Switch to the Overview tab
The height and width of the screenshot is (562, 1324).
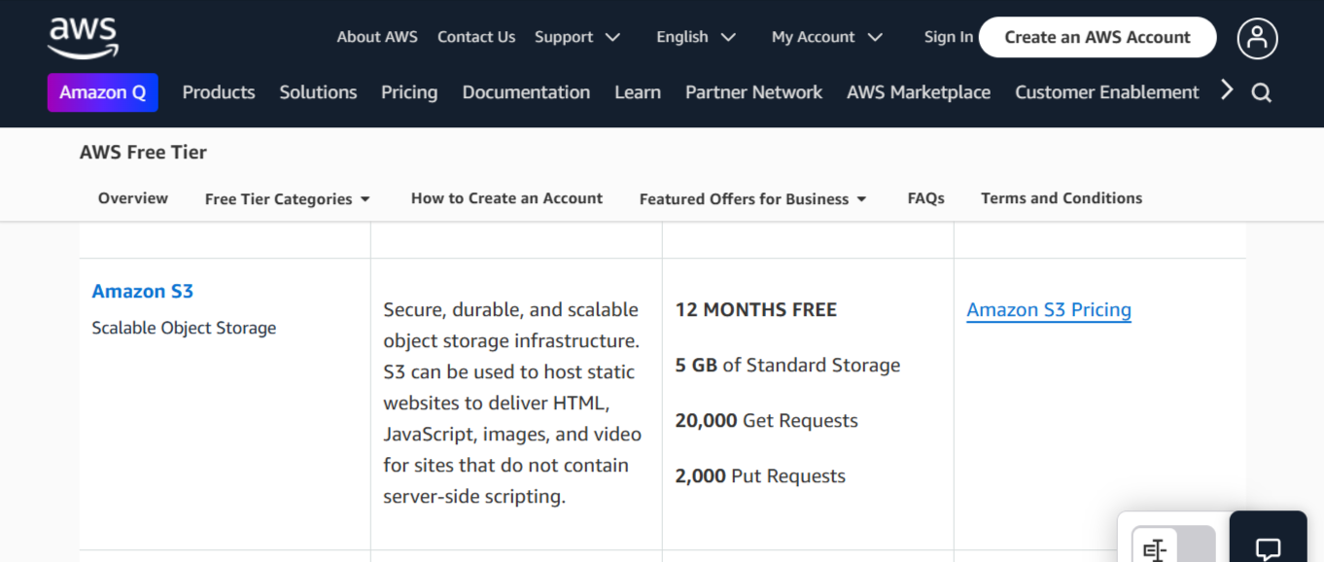133,198
